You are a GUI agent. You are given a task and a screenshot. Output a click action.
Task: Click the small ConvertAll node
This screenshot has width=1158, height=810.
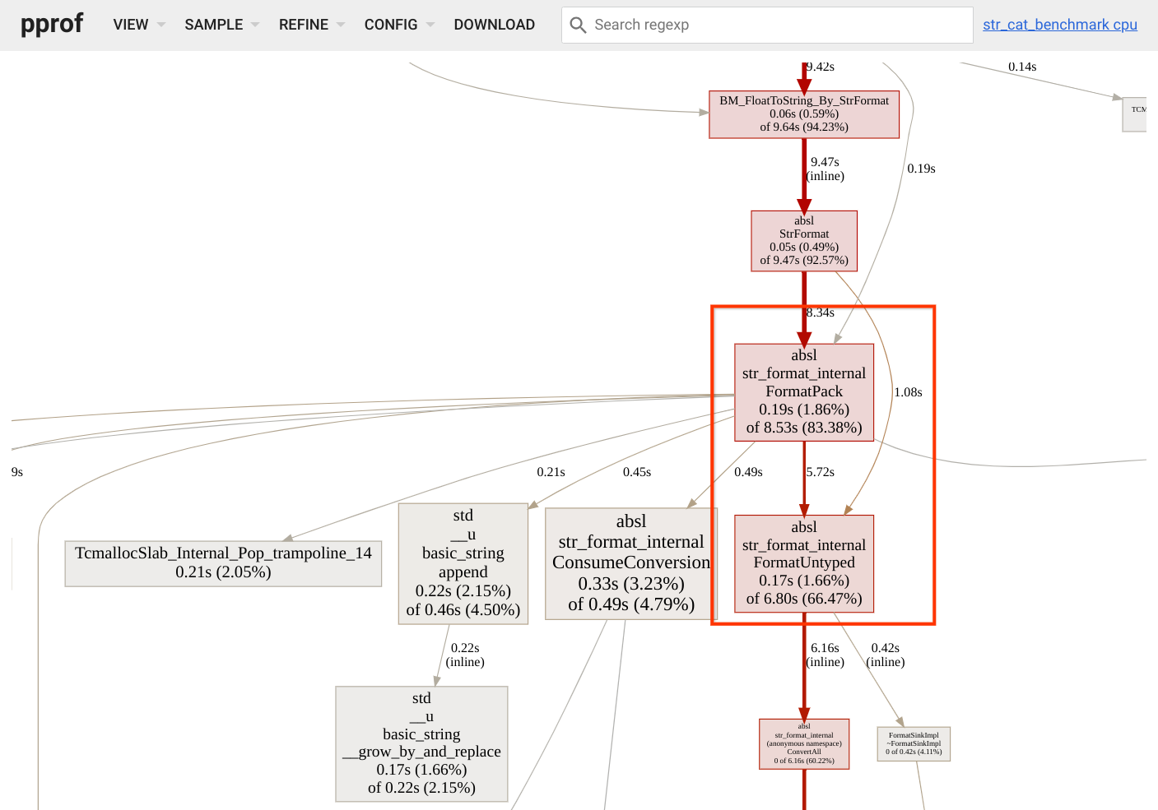pyautogui.click(x=804, y=744)
